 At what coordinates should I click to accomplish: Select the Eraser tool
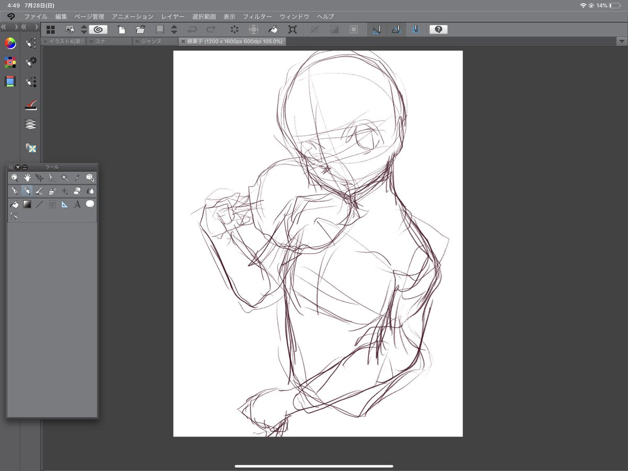click(x=77, y=191)
